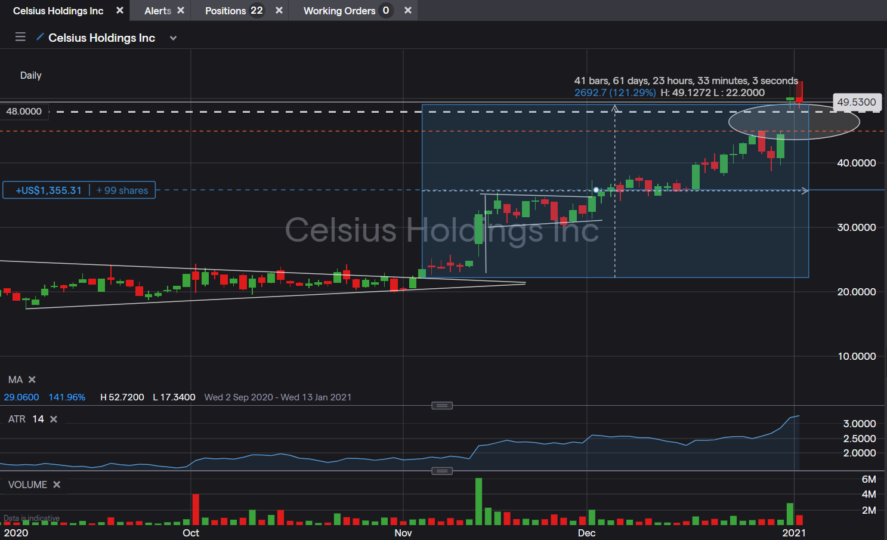Click the H 52.7200 high value
887x540 pixels.
tap(122, 397)
